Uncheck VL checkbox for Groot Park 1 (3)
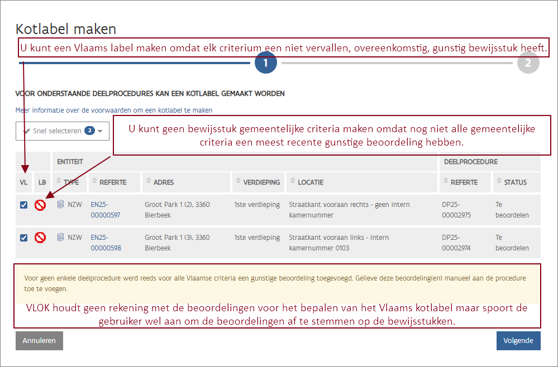 (x=23, y=238)
